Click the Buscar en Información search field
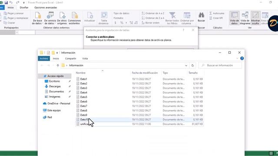The image size is (278, 156). [220, 65]
